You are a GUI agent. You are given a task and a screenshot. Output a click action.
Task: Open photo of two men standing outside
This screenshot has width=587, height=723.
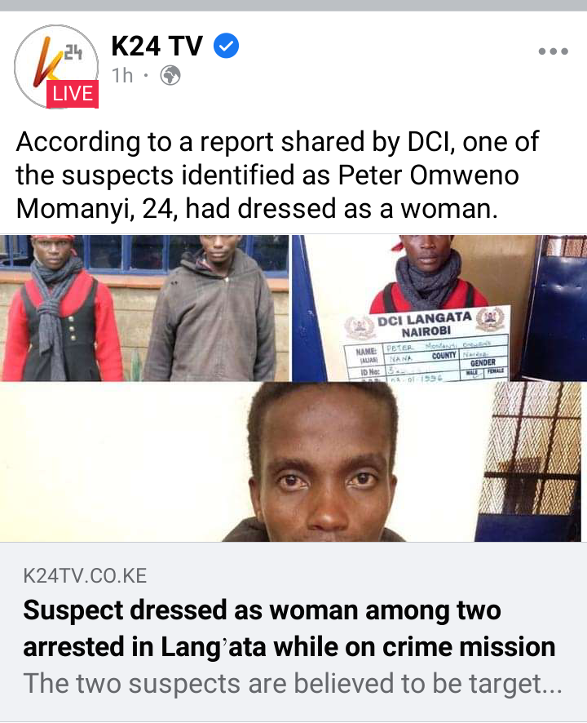click(144, 308)
